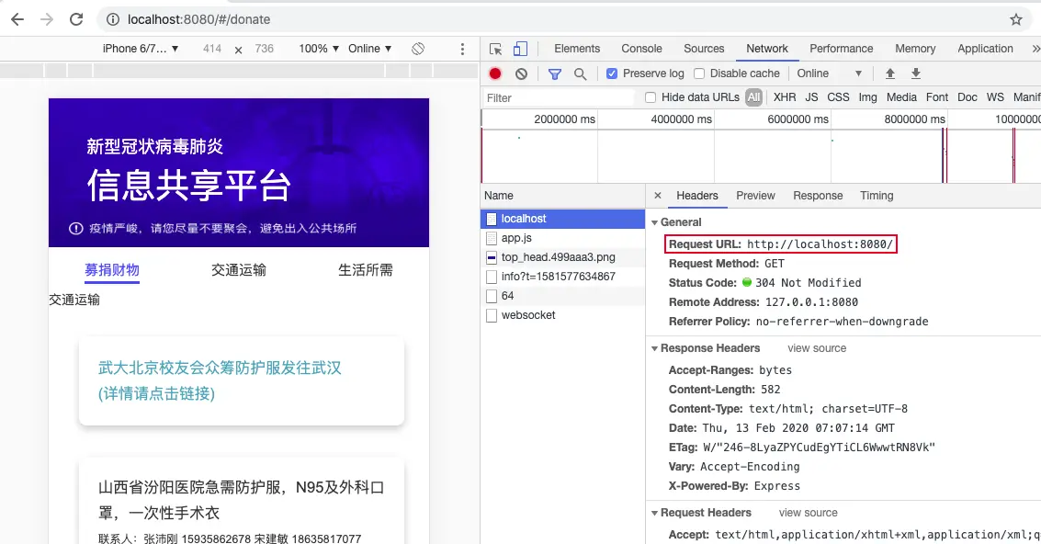Switch to the Elements panel
1041x544 pixels.
[x=577, y=49]
